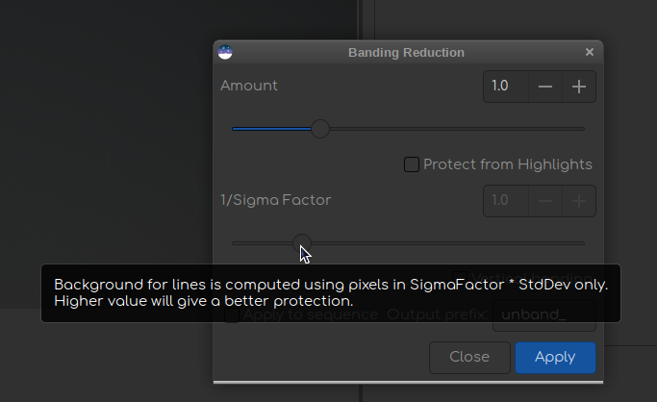This screenshot has height=402, width=657.
Task: Close the Banding Reduction dialog with X
Action: click(x=589, y=53)
